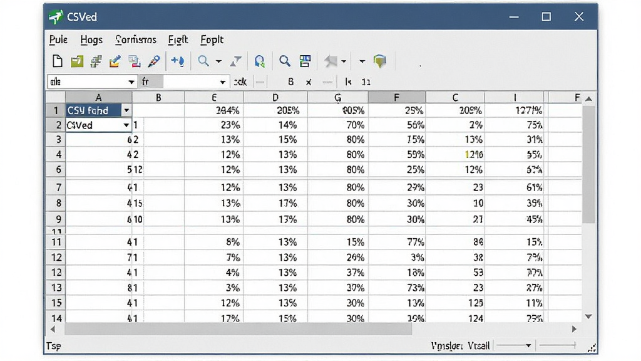This screenshot has width=641, height=361.
Task: Select row 3 header
Action: pos(56,140)
